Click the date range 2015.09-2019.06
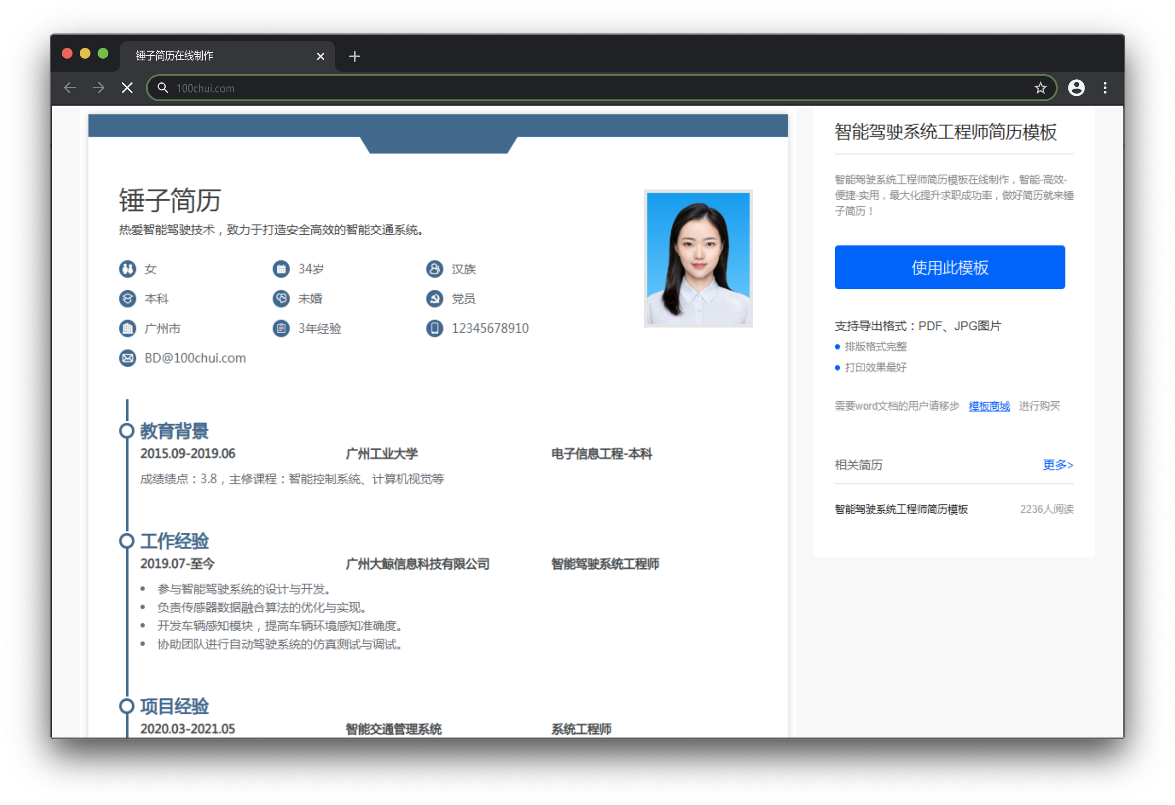The width and height of the screenshot is (1175, 805). click(x=188, y=454)
